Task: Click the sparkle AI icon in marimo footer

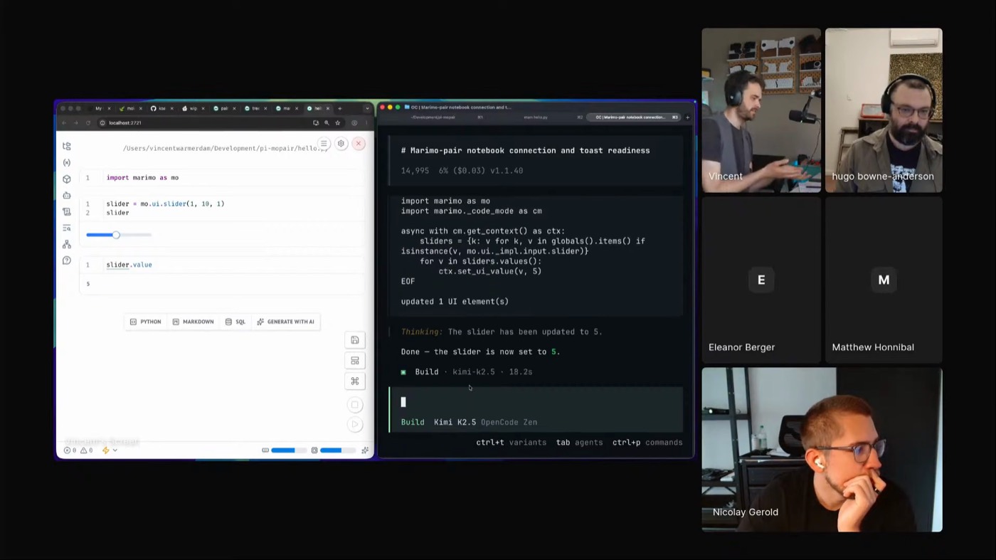Action: click(365, 450)
